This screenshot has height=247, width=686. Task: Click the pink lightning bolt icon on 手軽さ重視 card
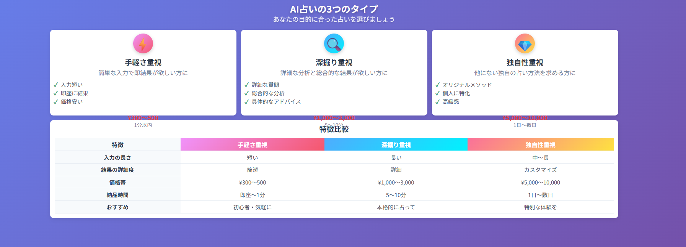(x=143, y=43)
